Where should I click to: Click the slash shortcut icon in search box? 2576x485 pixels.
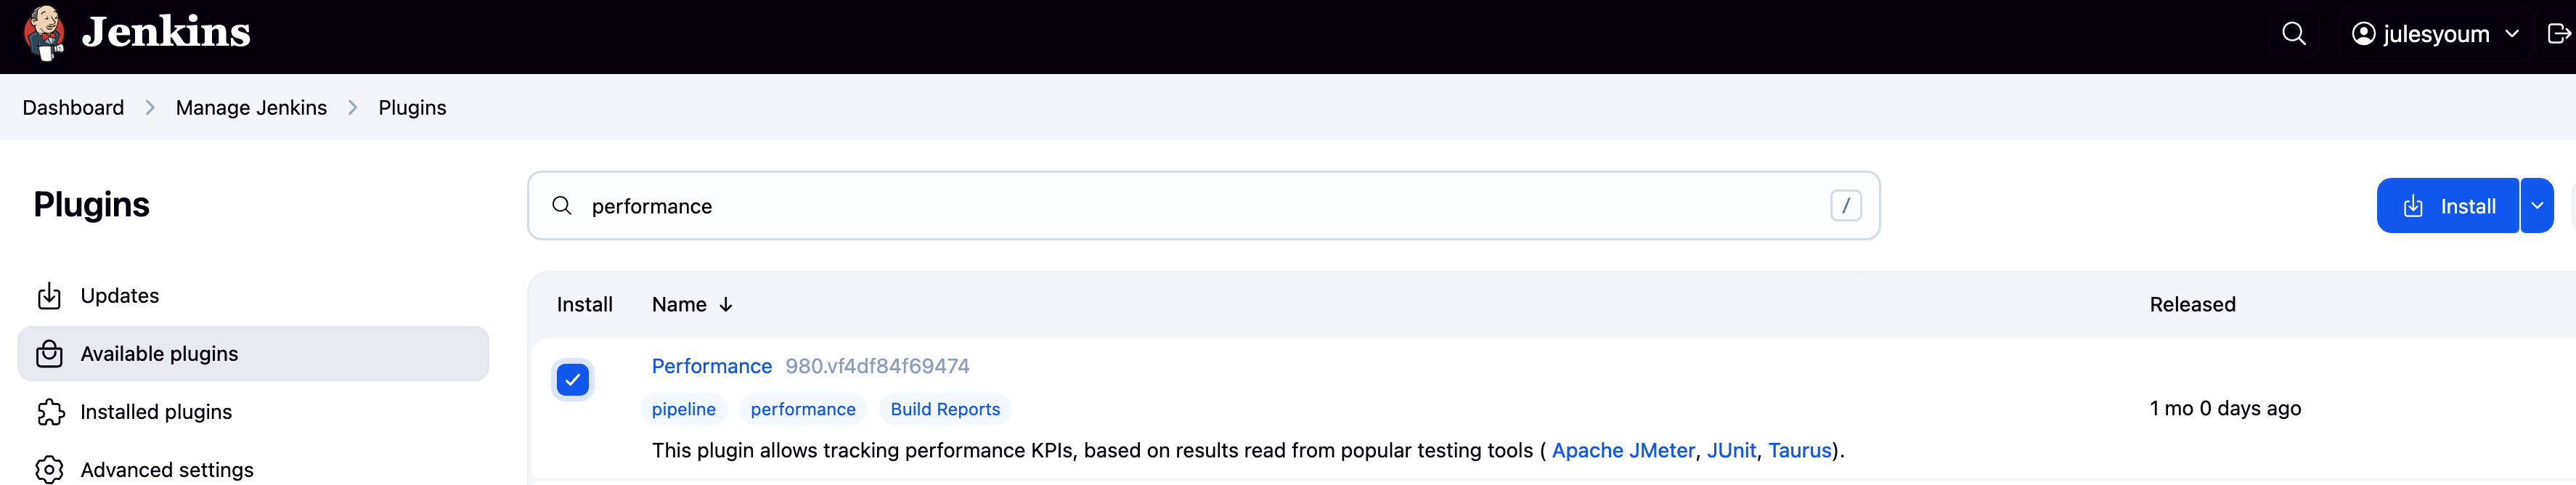tap(1845, 206)
